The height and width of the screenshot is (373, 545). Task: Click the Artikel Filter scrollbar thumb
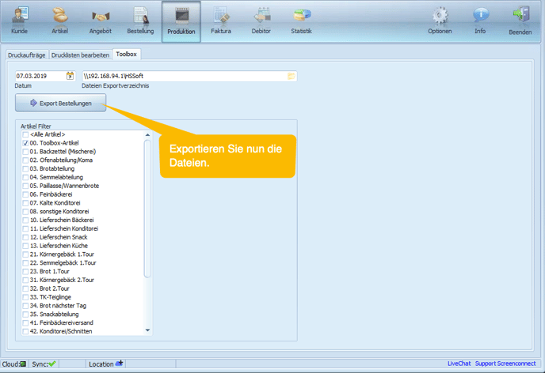(147, 209)
